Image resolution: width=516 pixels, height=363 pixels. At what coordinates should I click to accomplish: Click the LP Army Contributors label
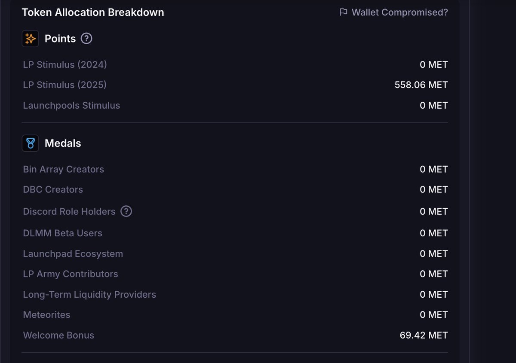click(x=71, y=274)
